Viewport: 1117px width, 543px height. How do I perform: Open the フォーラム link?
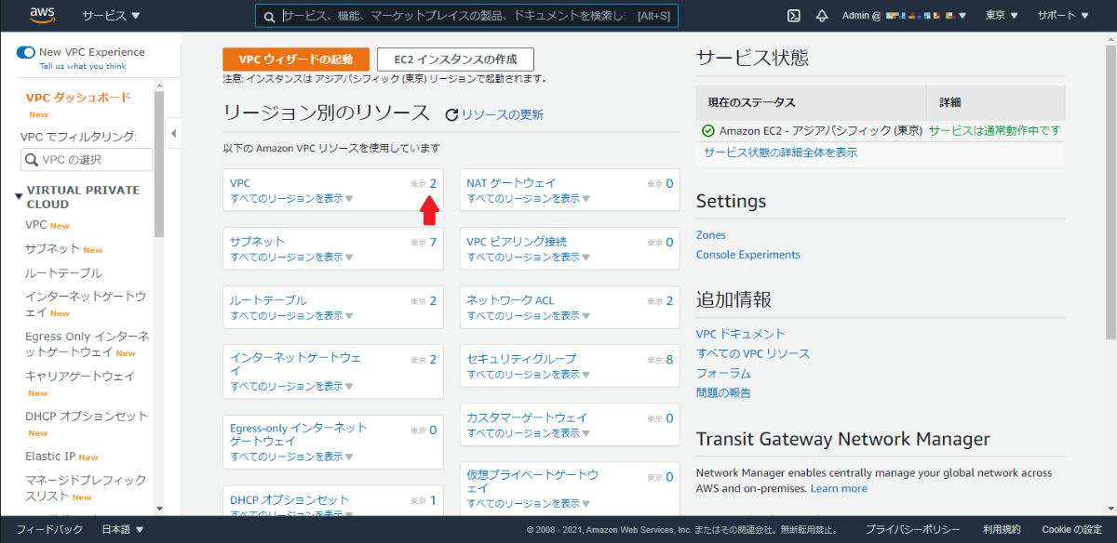tap(723, 373)
